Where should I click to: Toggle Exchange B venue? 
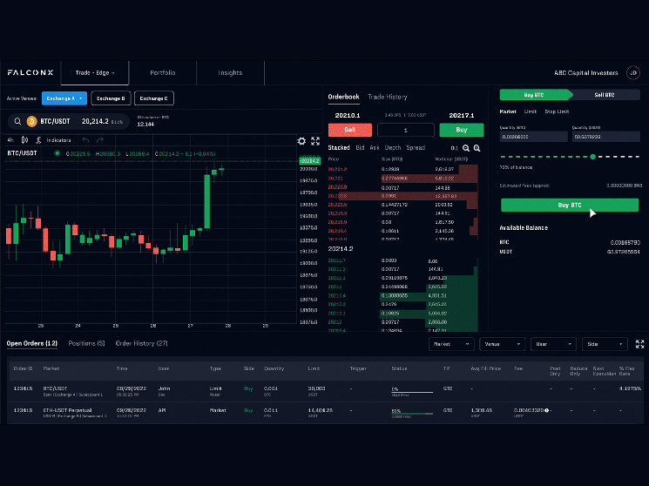111,98
